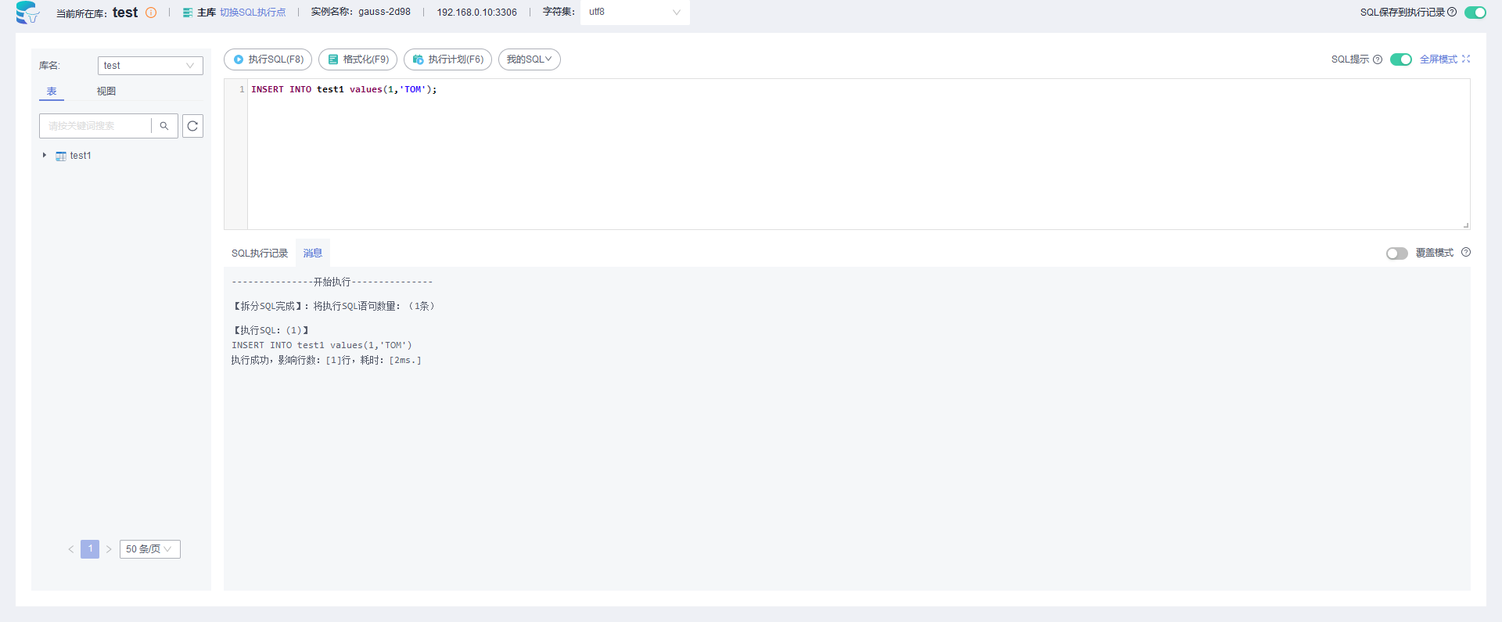
Task: Click the 执行成功 result message line
Action: [x=326, y=361]
